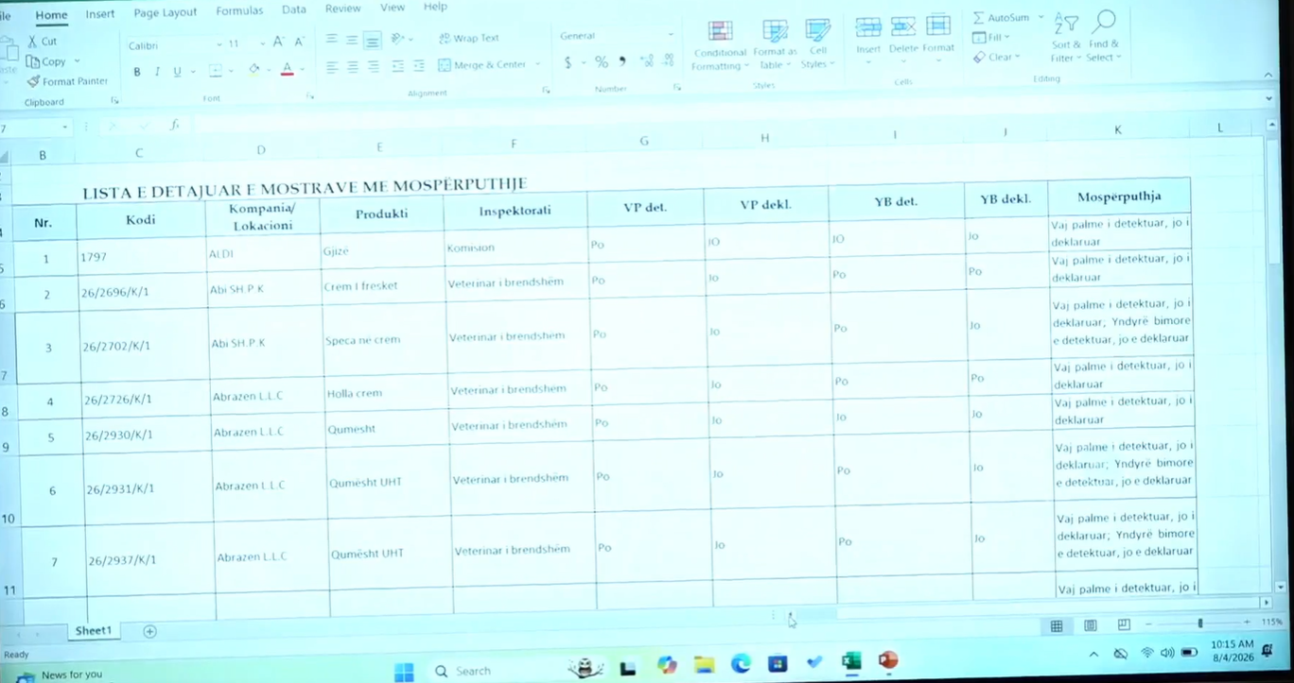The width and height of the screenshot is (1294, 683).
Task: Open Find & Select menu
Action: (1104, 38)
